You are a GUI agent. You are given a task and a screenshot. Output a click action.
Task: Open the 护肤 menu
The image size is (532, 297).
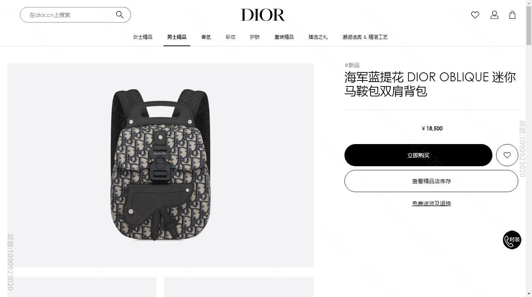[x=255, y=37]
